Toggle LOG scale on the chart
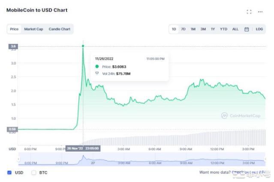274x182 pixels. tap(259, 29)
